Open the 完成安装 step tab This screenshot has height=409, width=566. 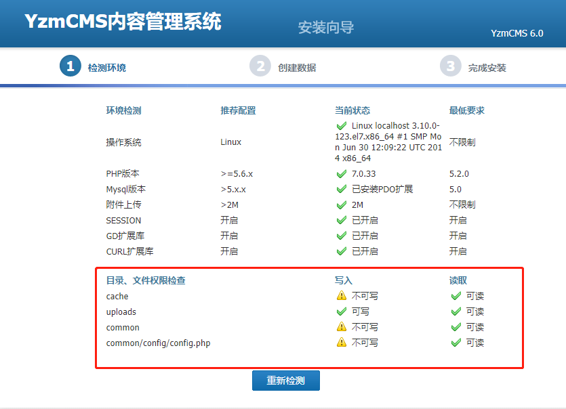487,68
